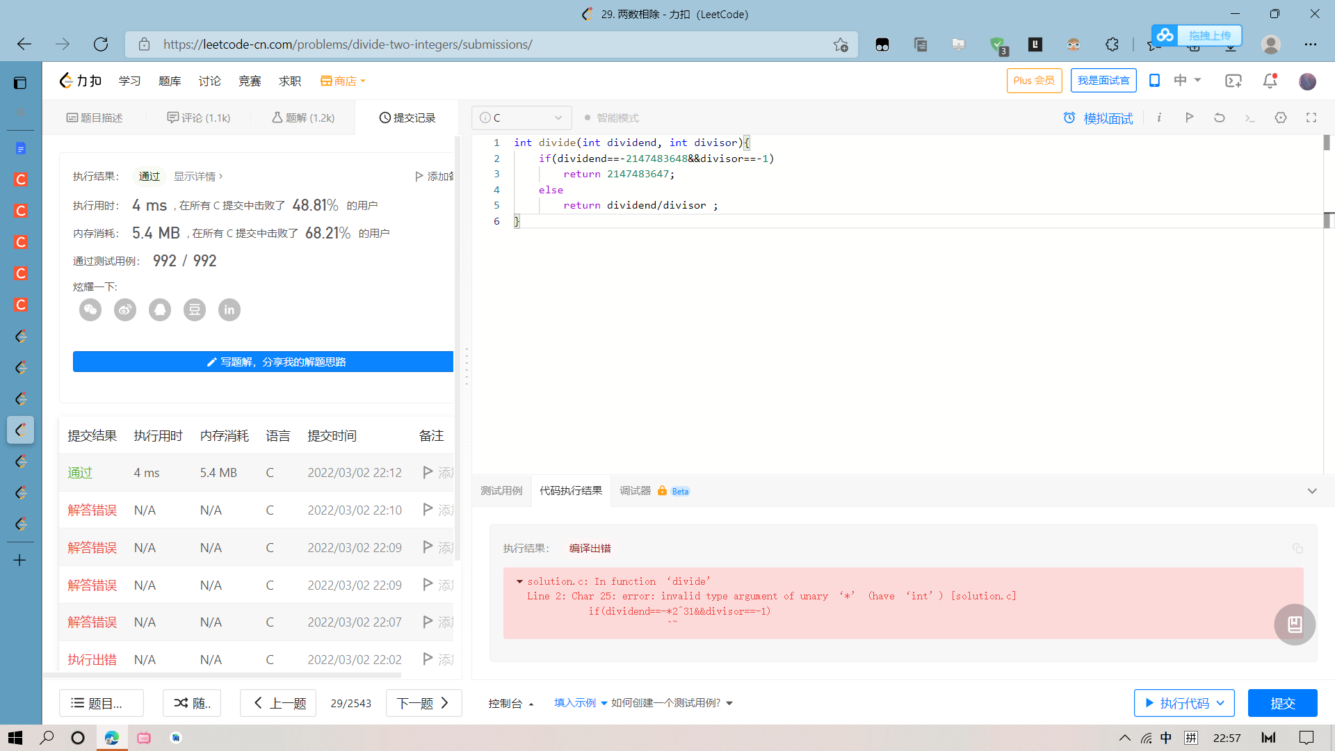Start 模拟面试 mock interview
Screen dimensions: 1335x751
(x=1099, y=118)
